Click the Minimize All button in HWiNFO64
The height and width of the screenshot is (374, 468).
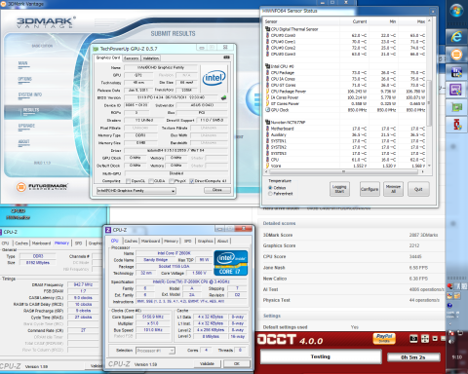coord(393,189)
